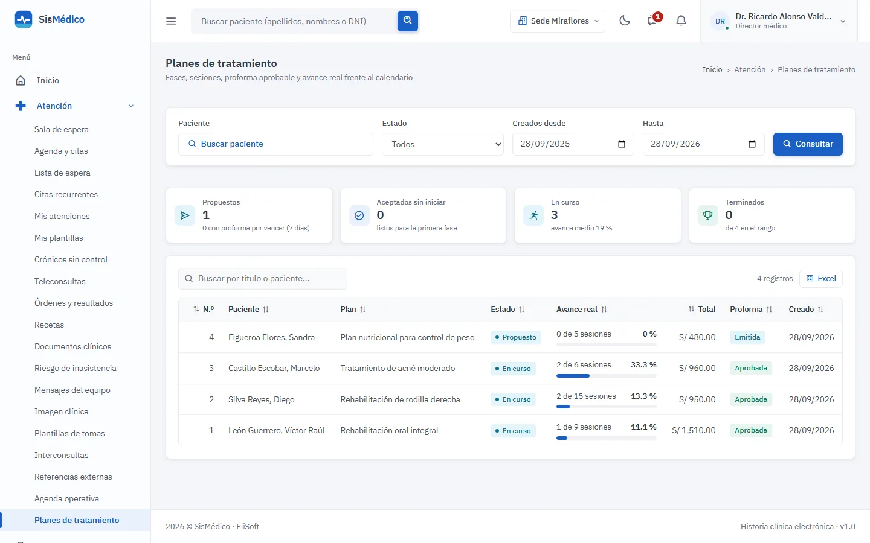870x543 pixels.
Task: Toggle the hamburger sidebar menu icon
Action: [x=171, y=21]
